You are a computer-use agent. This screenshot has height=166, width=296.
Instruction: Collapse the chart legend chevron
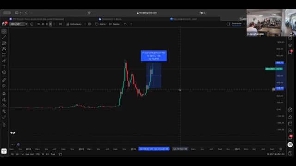(12, 144)
